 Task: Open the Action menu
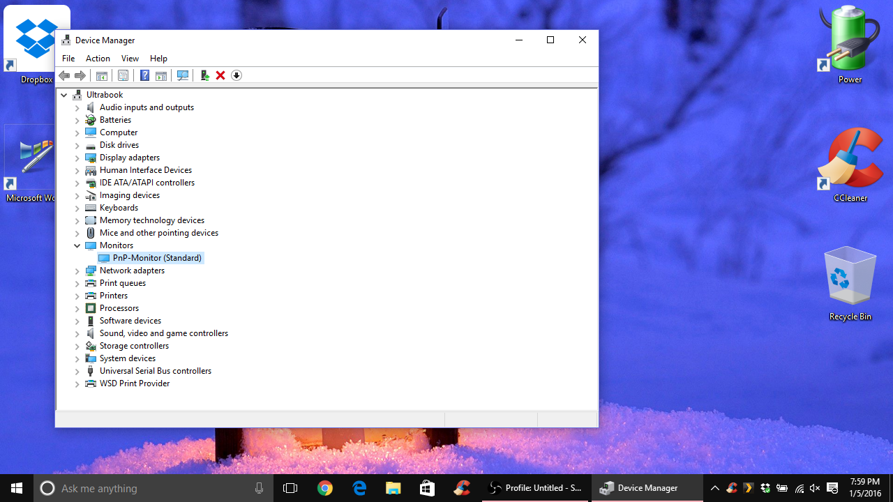(98, 59)
